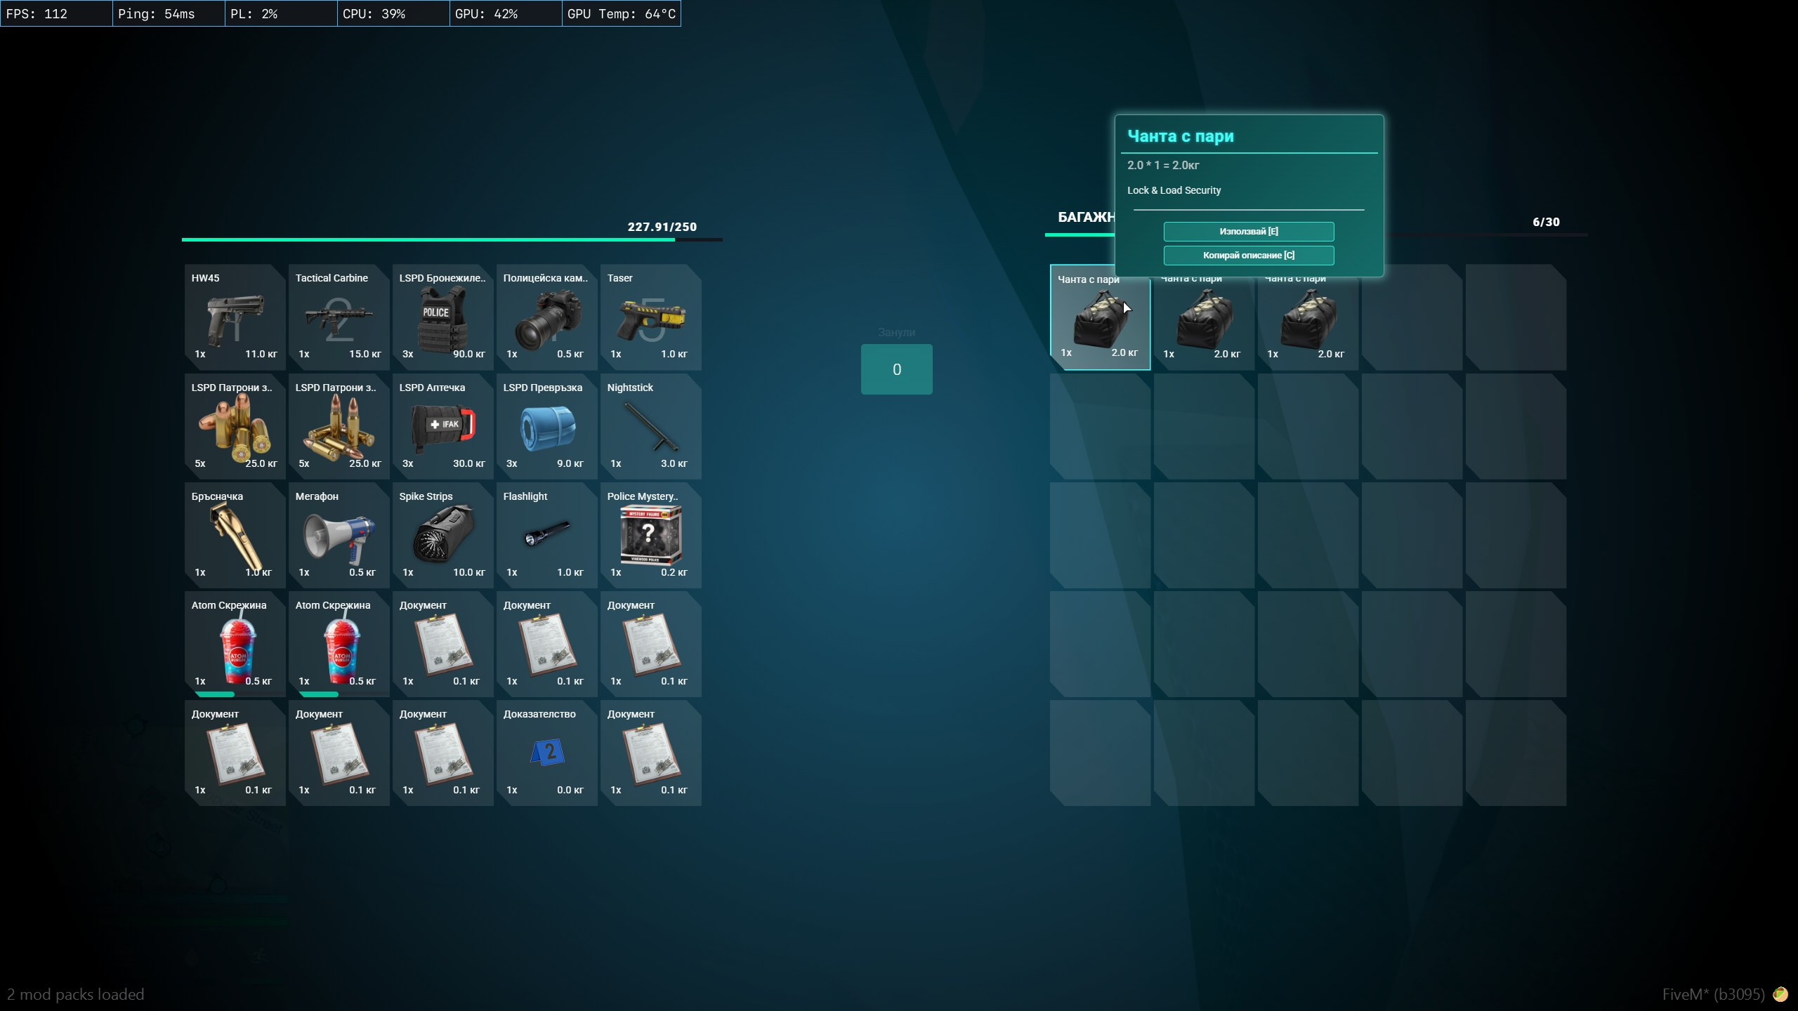The image size is (1798, 1011).
Task: Click the Spike Strips item
Action: click(442, 535)
